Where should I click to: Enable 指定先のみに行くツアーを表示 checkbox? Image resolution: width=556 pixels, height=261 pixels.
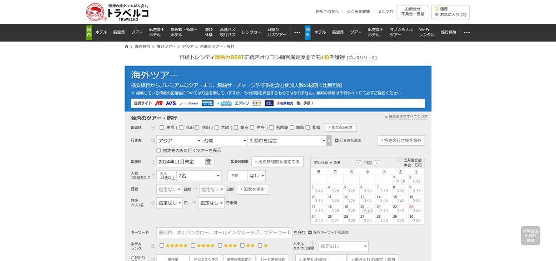[159, 150]
